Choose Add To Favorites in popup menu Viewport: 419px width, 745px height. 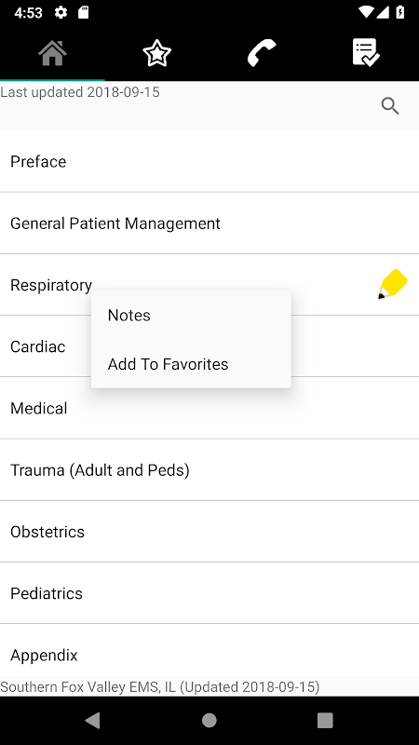coord(191,364)
